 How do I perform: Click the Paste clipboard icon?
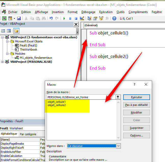pyautogui.click(x=38, y=18)
